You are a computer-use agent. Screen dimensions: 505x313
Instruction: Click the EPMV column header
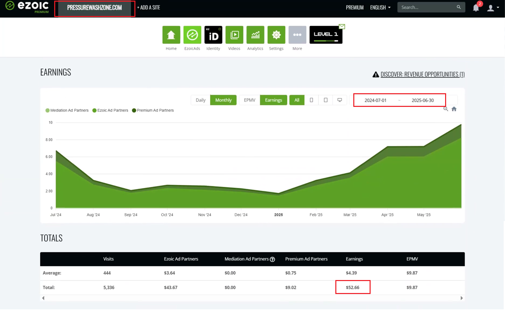click(x=412, y=259)
